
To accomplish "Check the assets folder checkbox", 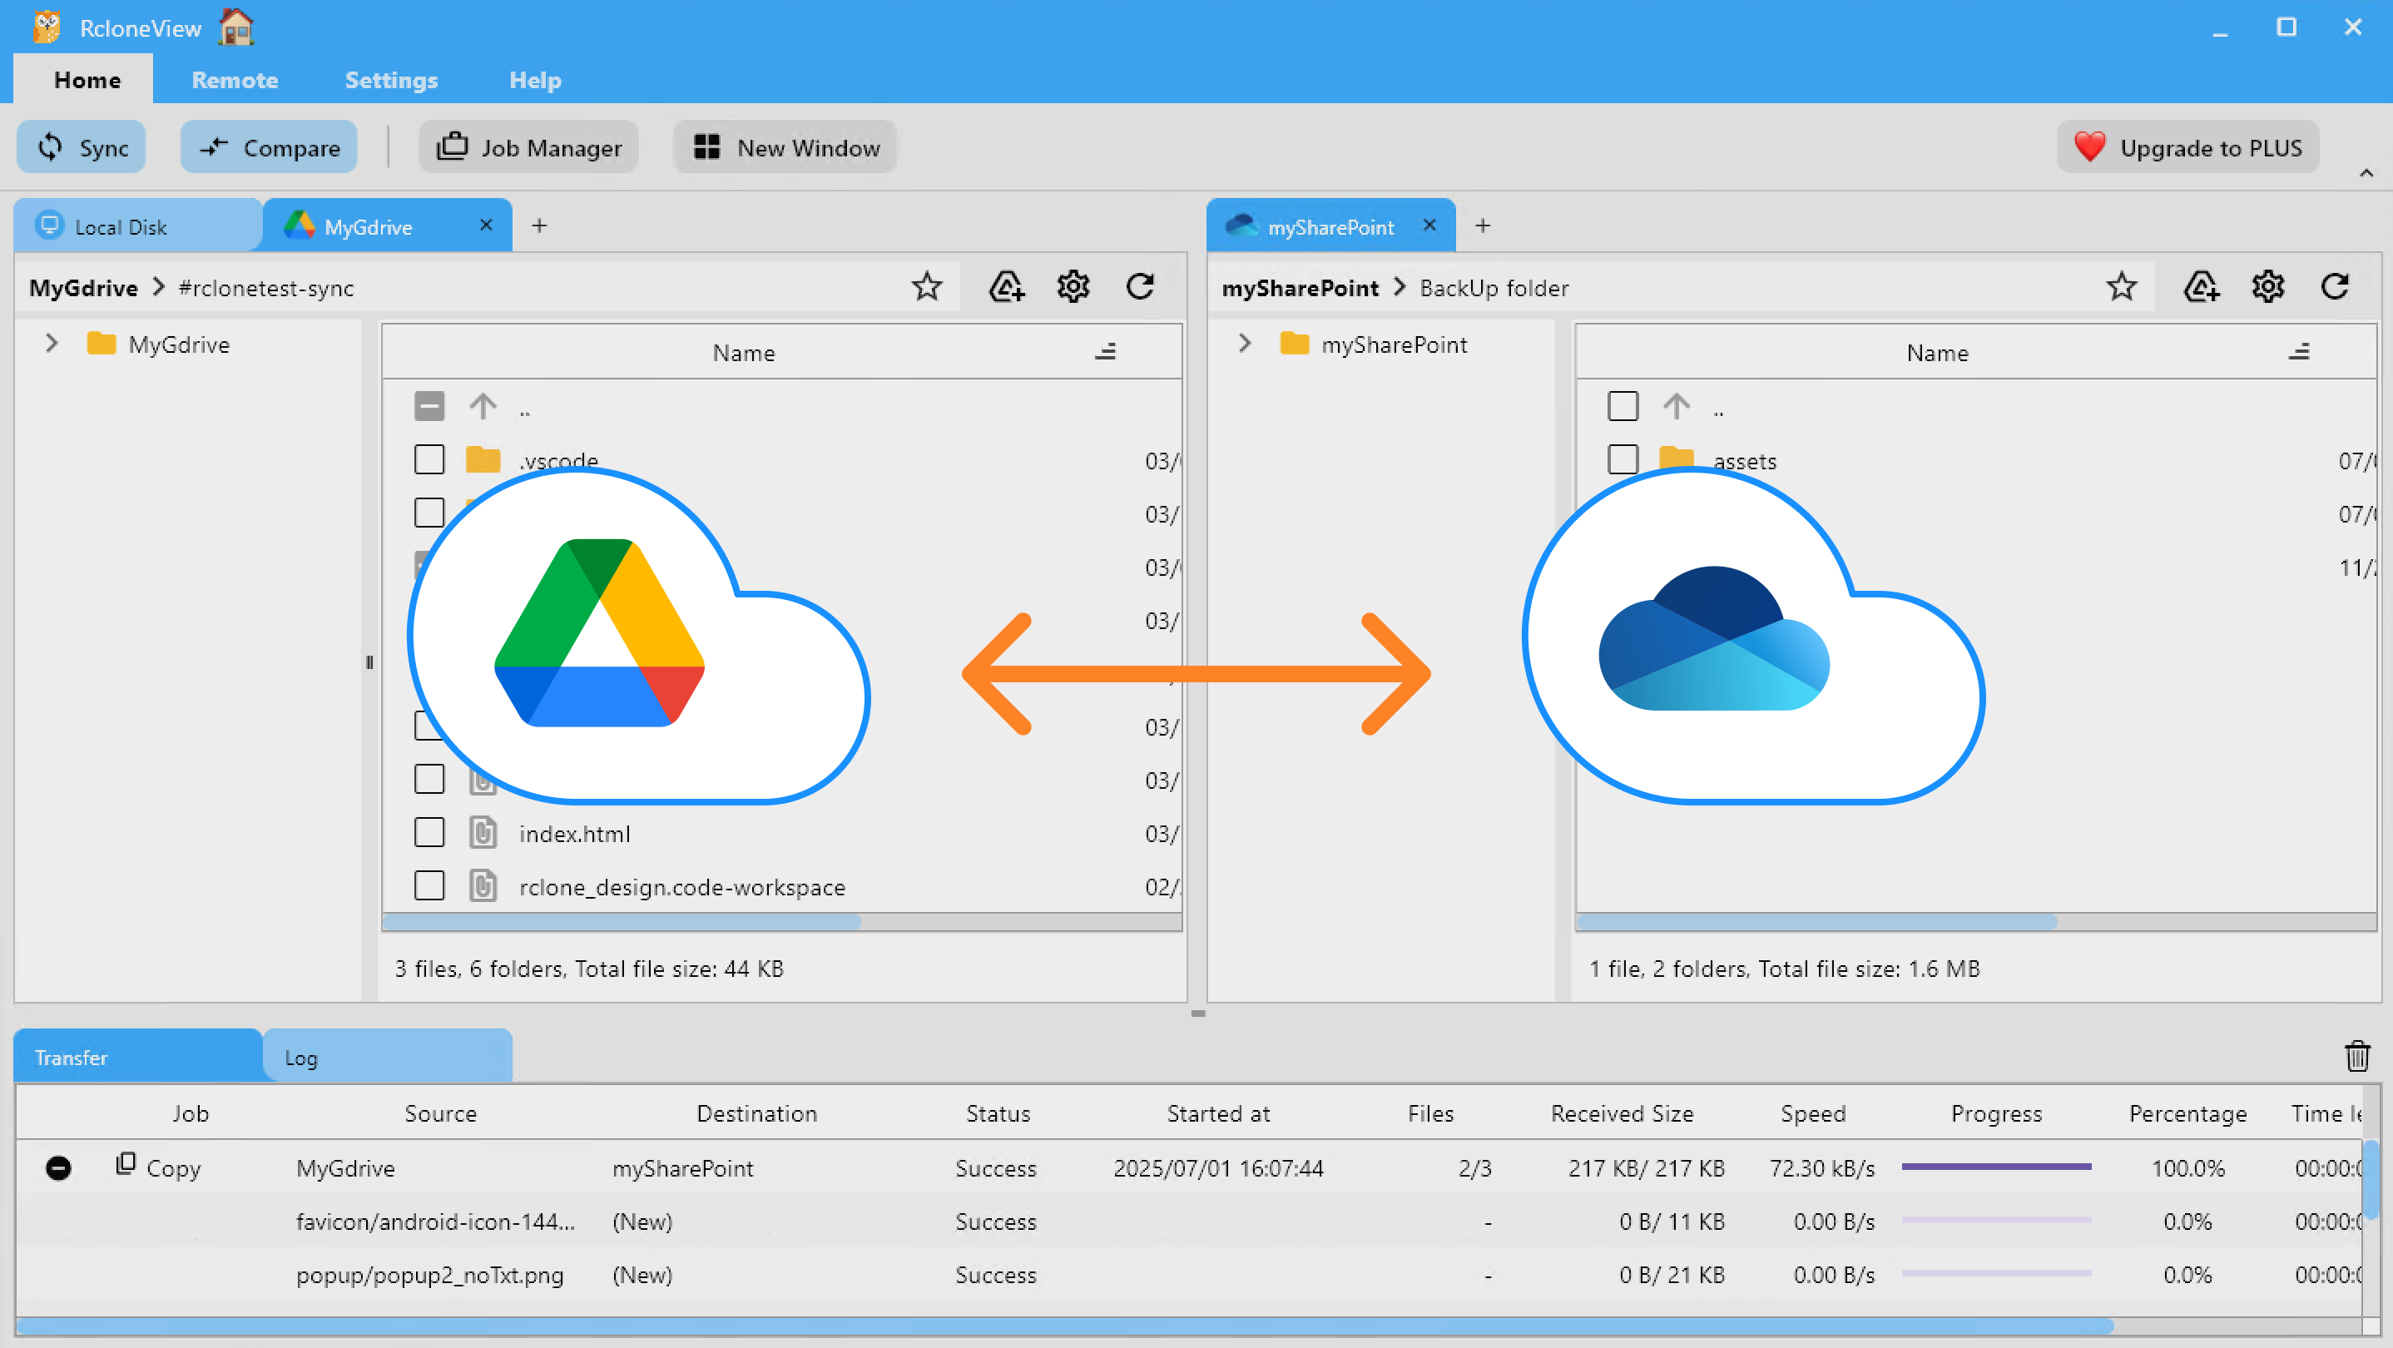I will (x=1623, y=459).
